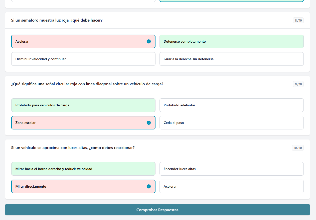Select "Mirar hacia el borde derecho y reducir velocidad"
This screenshot has width=316, height=220.
(83, 169)
